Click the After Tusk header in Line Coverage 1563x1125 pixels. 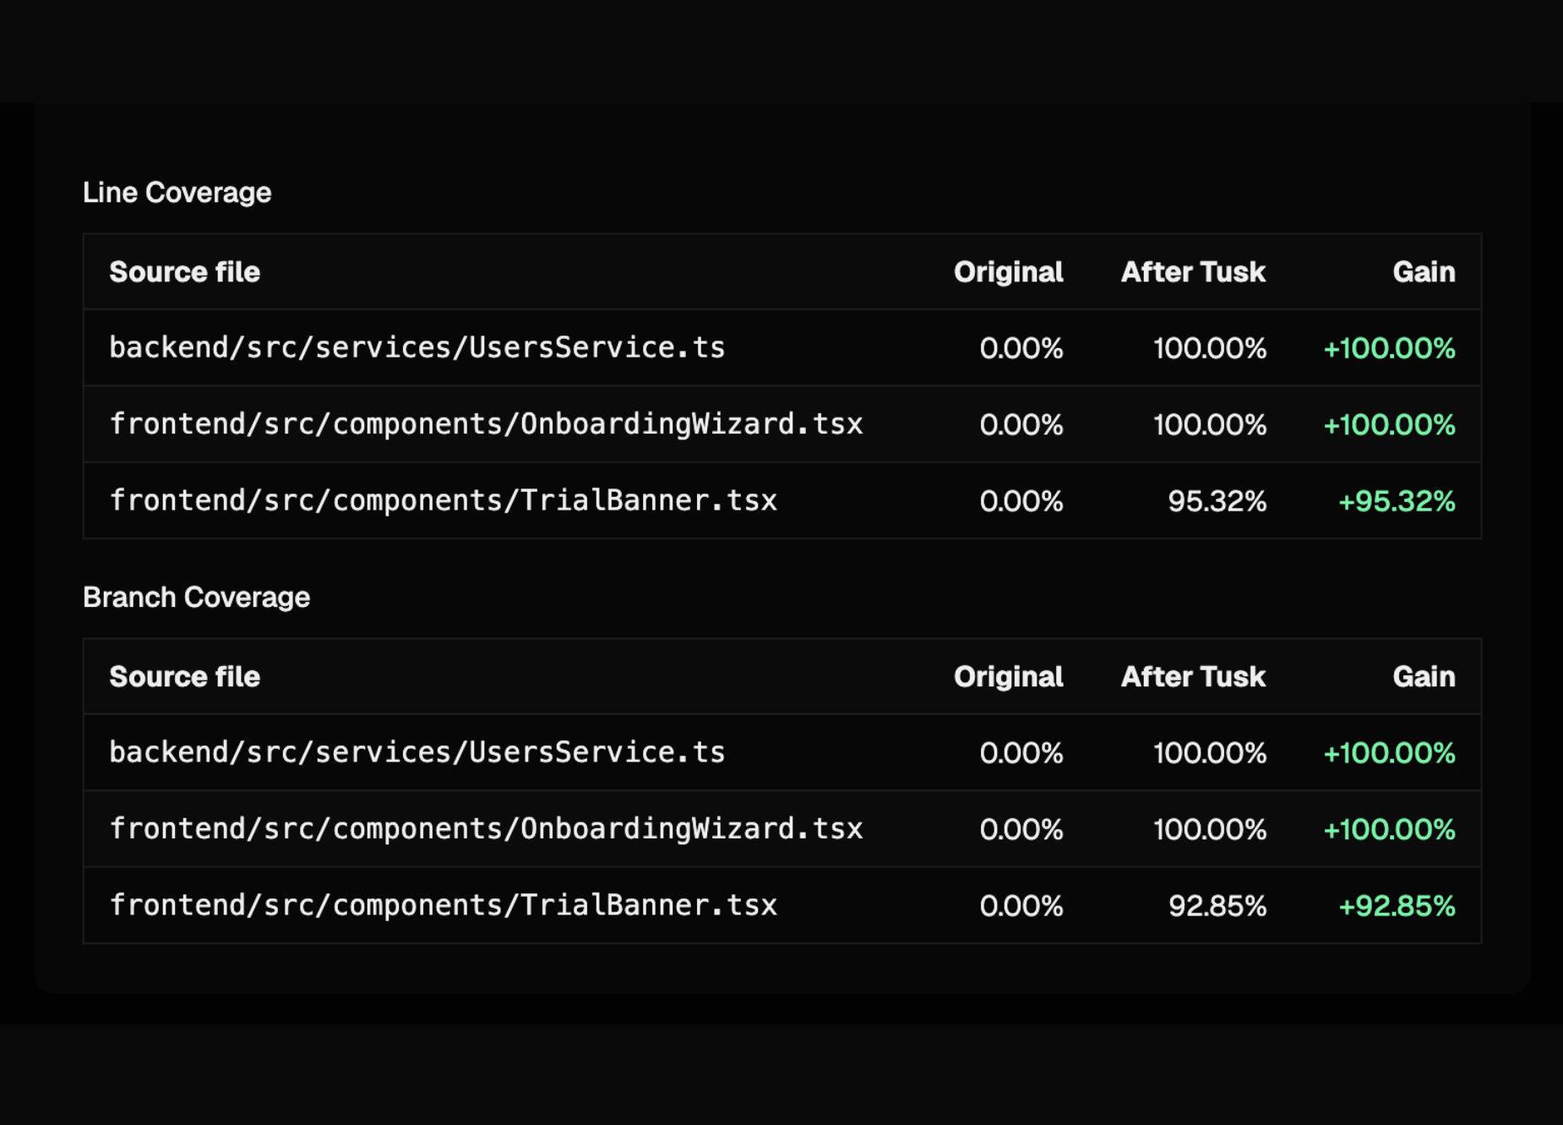[x=1193, y=272]
